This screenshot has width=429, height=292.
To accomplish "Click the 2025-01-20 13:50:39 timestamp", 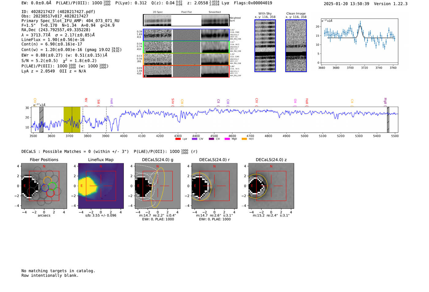I will click(x=347, y=4).
